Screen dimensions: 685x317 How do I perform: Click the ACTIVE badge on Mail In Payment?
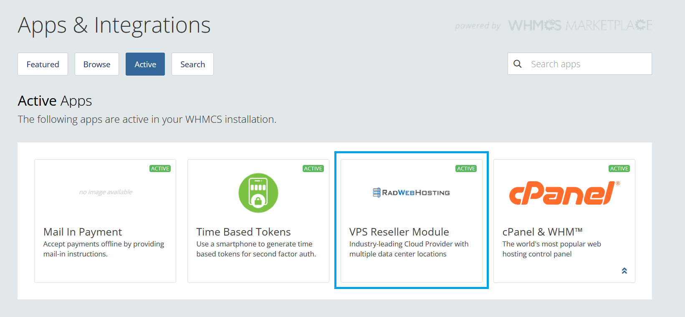click(160, 169)
